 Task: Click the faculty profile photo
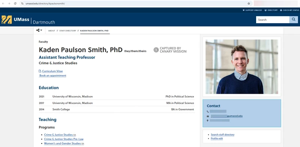coord(242,67)
